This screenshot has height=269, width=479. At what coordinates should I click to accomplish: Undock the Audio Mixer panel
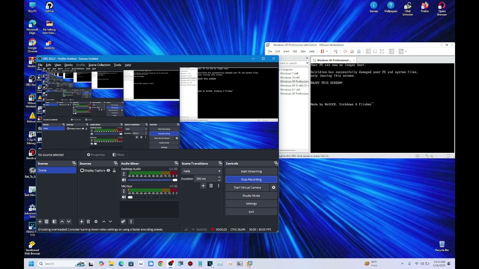[x=176, y=163]
